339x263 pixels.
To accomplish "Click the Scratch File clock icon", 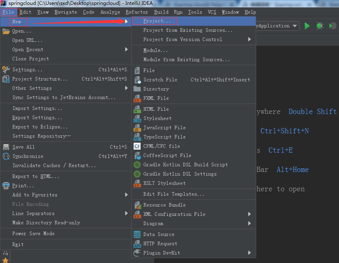I will pyautogui.click(x=138, y=80).
